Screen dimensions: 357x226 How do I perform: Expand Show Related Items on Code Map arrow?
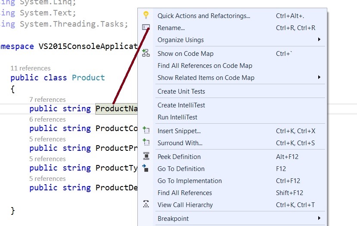click(x=319, y=77)
